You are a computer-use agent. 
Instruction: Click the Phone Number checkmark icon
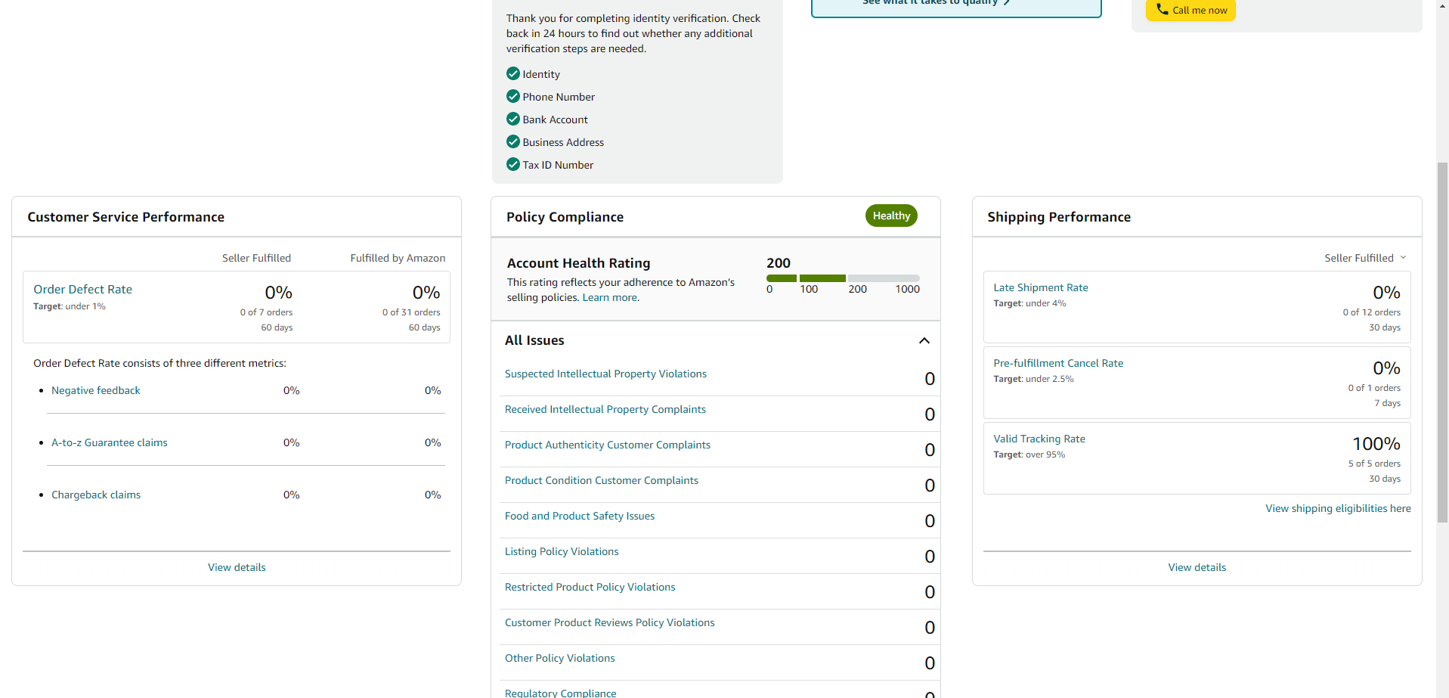(x=513, y=96)
